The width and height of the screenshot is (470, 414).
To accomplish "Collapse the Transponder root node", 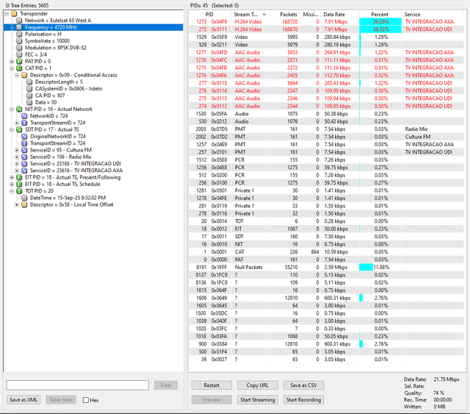I will point(7,13).
